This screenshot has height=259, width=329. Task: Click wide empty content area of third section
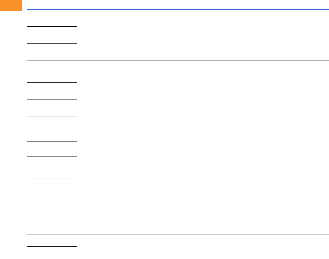pos(203,169)
